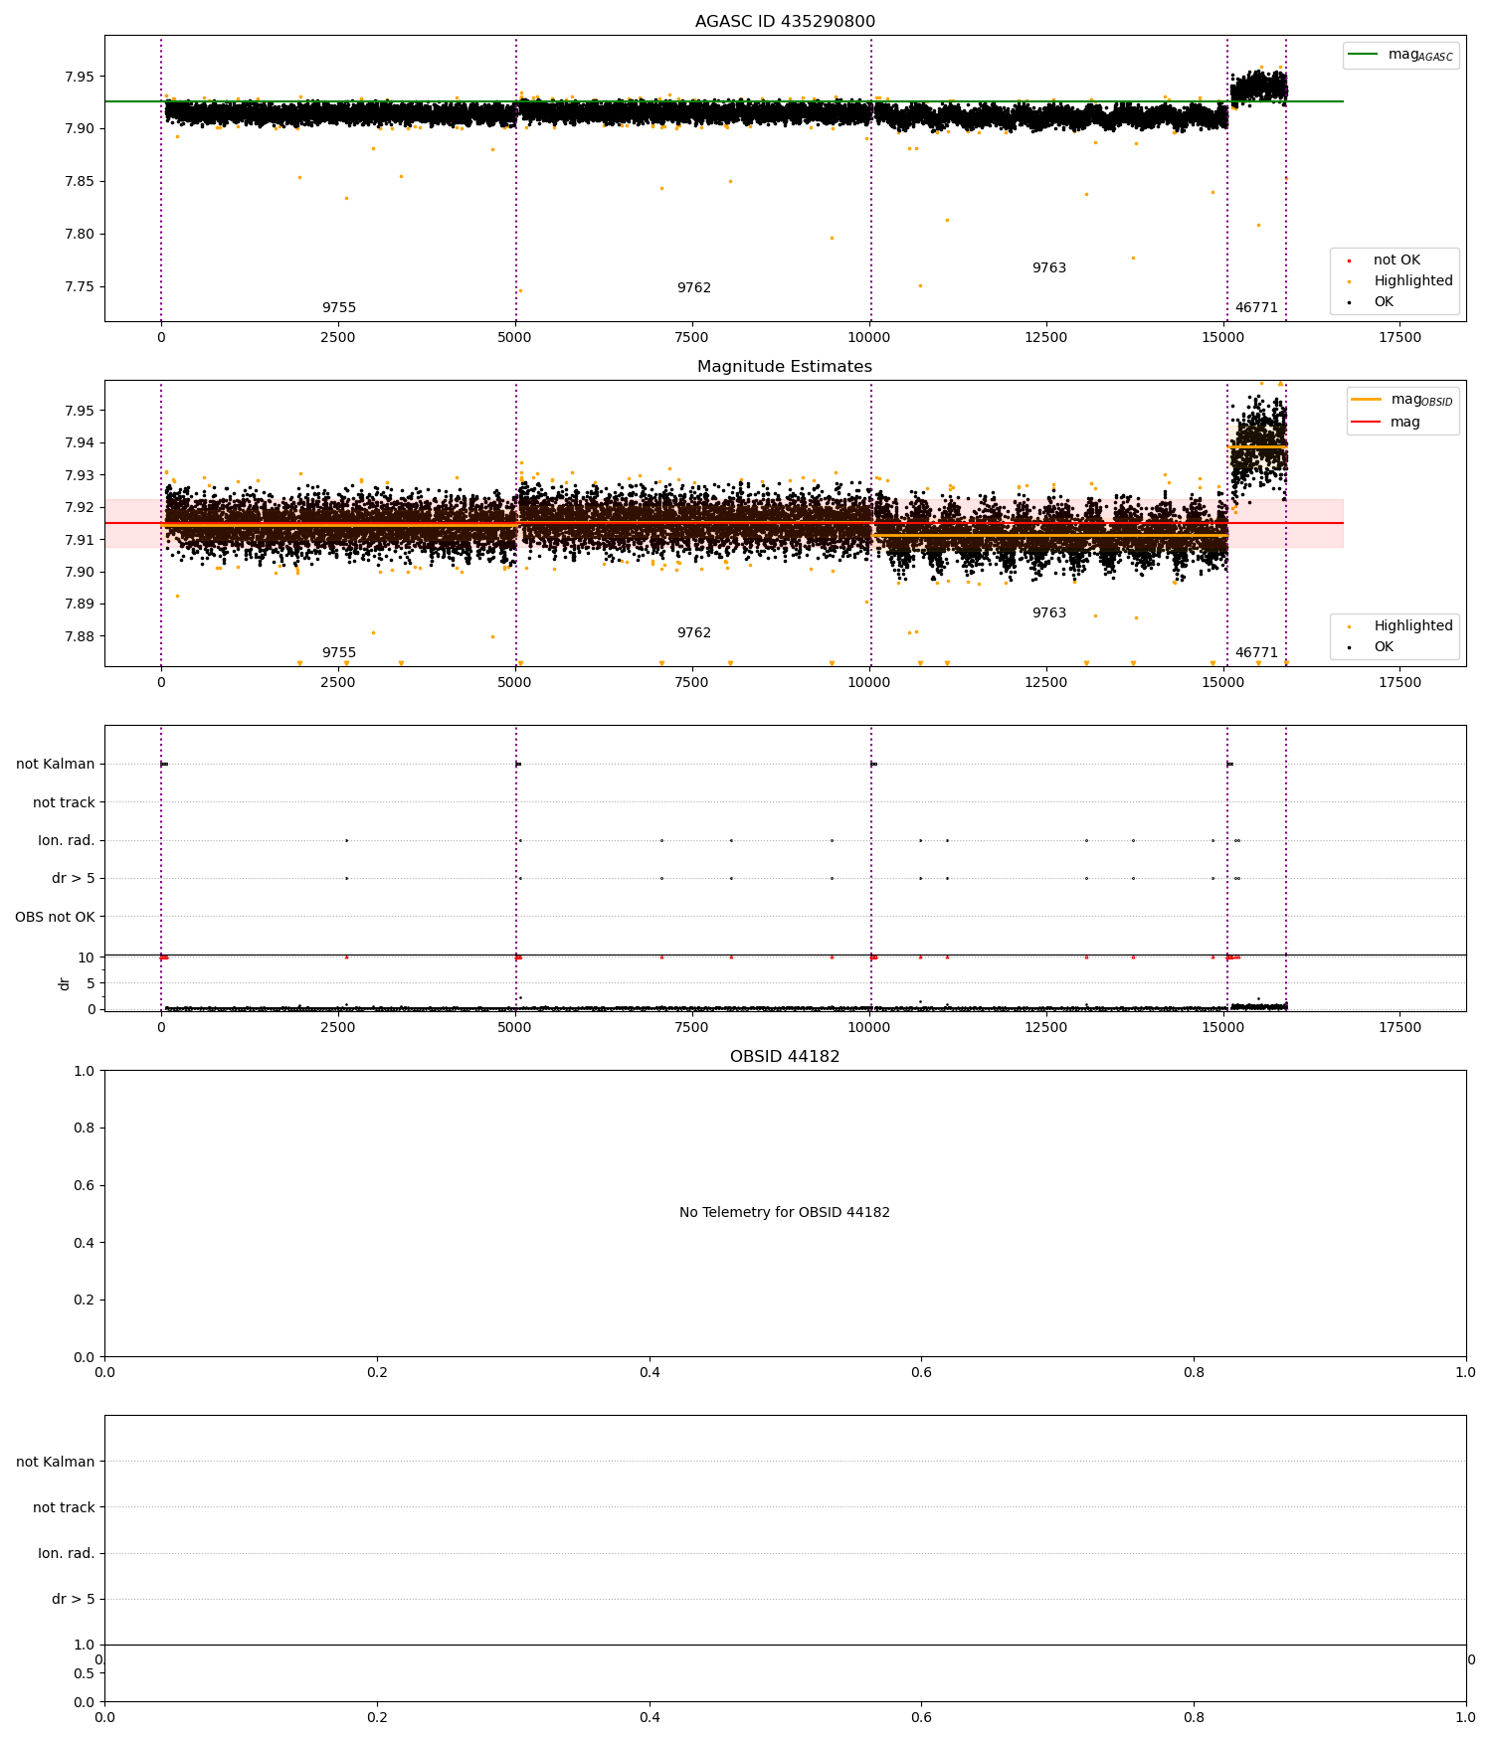Click the 'mag' legend label with red line
Screen dimensions: 1492x1740
click(1405, 423)
